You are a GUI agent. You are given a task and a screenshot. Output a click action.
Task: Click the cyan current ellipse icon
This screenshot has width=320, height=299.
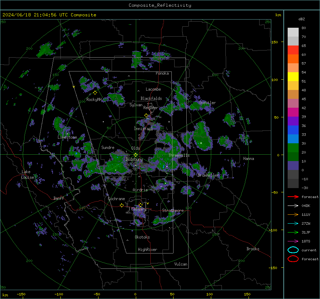pyautogui.click(x=293, y=250)
